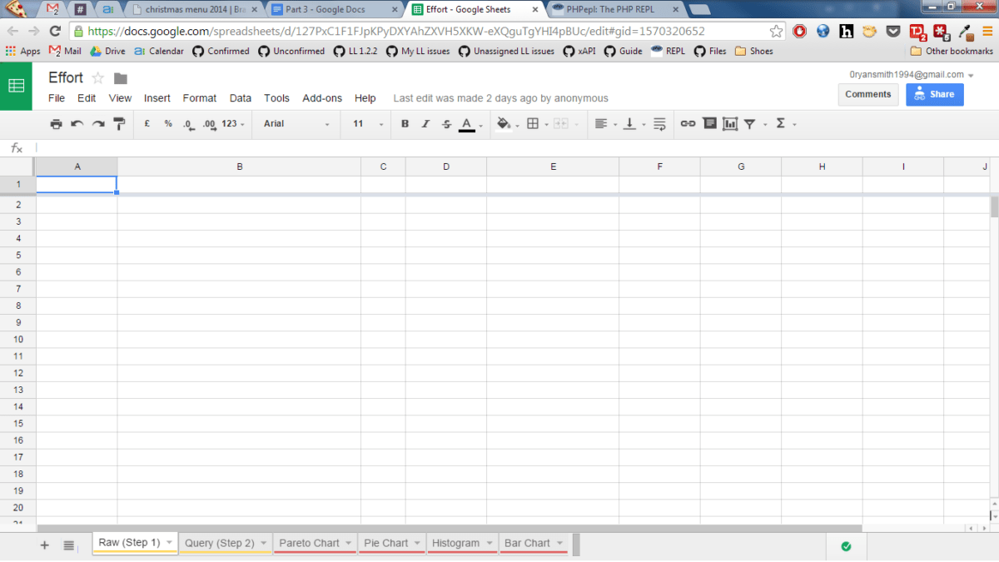Open the Format menu
Screen dimensions: 999x562
(x=199, y=97)
